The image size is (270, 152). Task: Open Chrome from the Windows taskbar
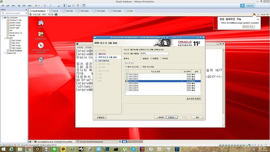(x=29, y=149)
